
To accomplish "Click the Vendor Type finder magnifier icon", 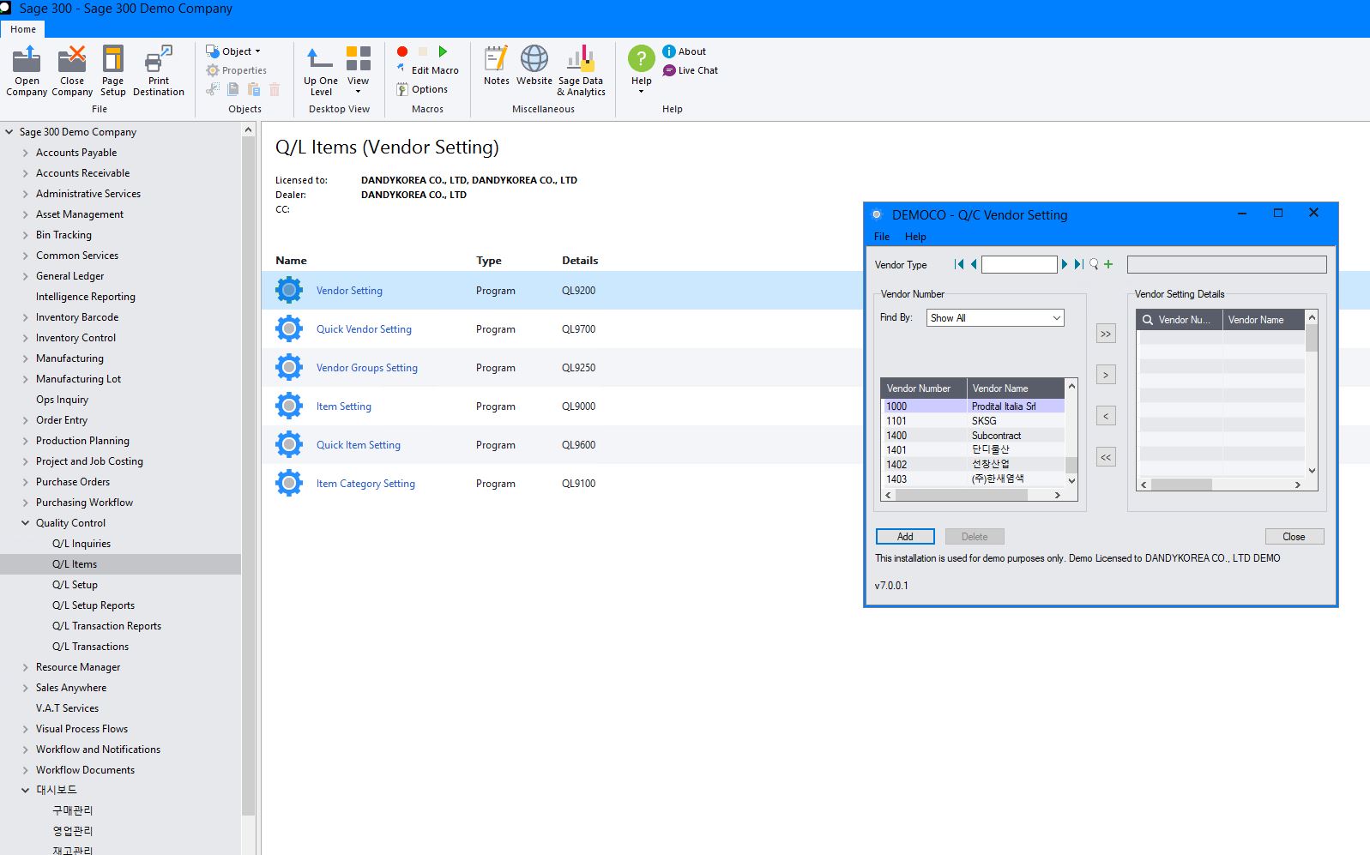I will (x=1094, y=264).
